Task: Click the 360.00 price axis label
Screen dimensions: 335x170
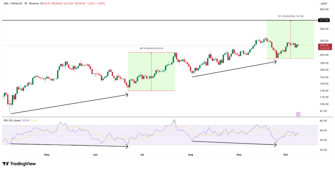Action: pyautogui.click(x=324, y=9)
